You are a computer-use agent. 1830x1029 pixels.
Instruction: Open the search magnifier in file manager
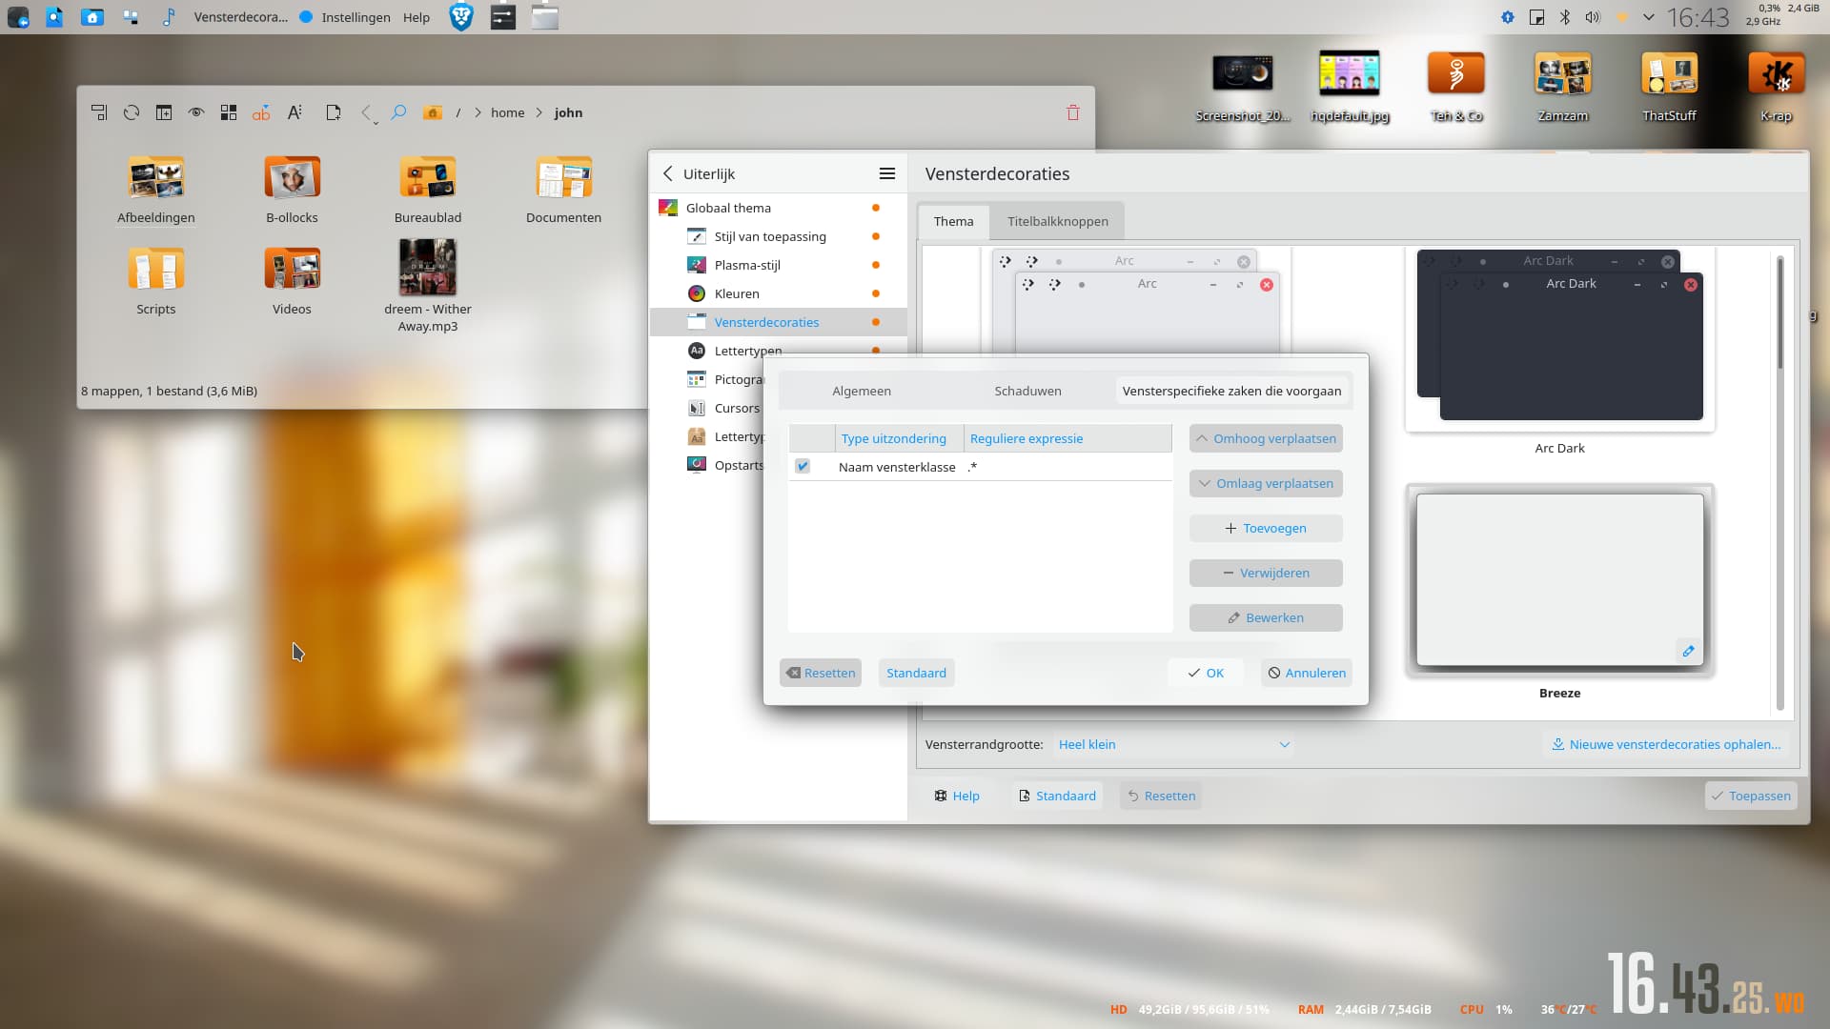click(x=398, y=112)
